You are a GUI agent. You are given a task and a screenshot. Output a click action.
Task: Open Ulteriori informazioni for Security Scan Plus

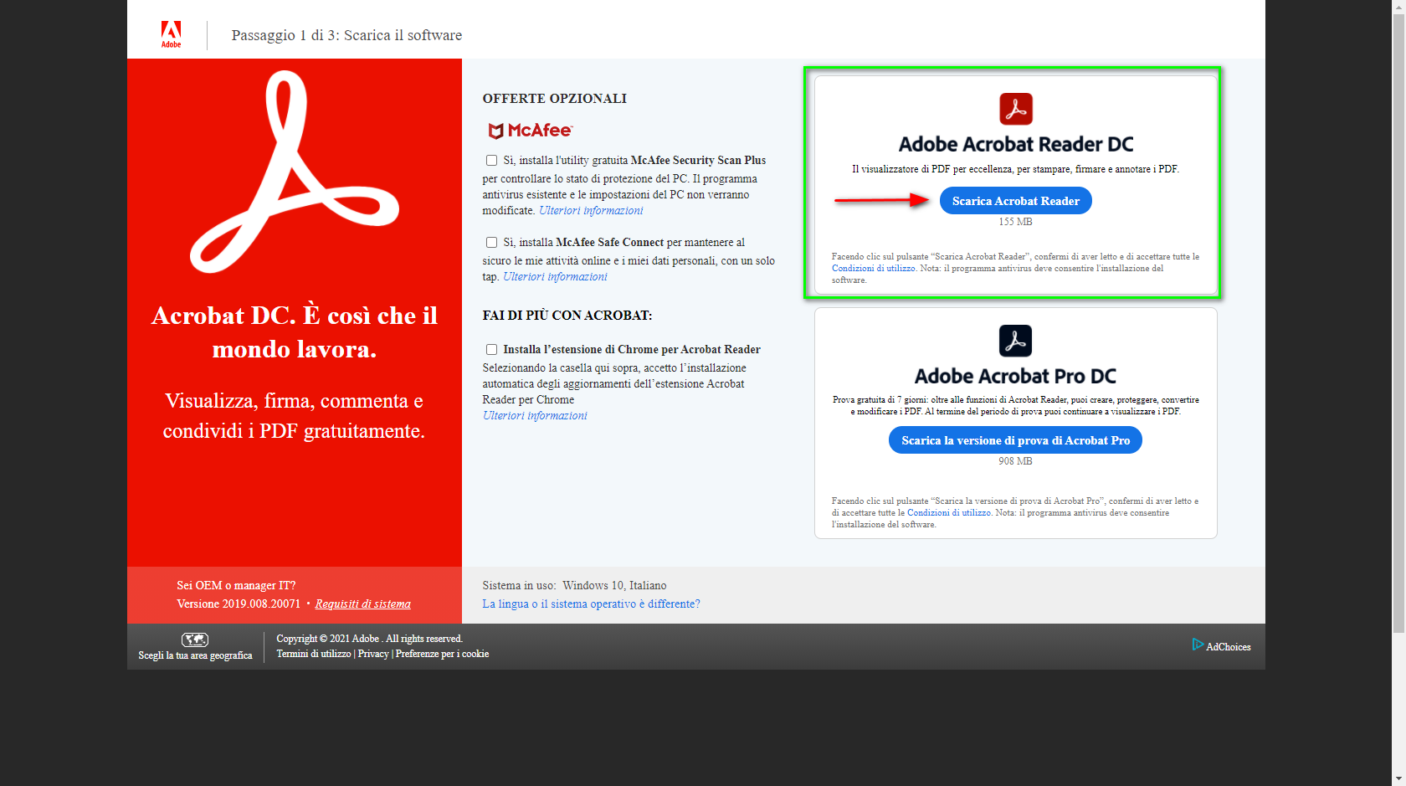(x=591, y=211)
